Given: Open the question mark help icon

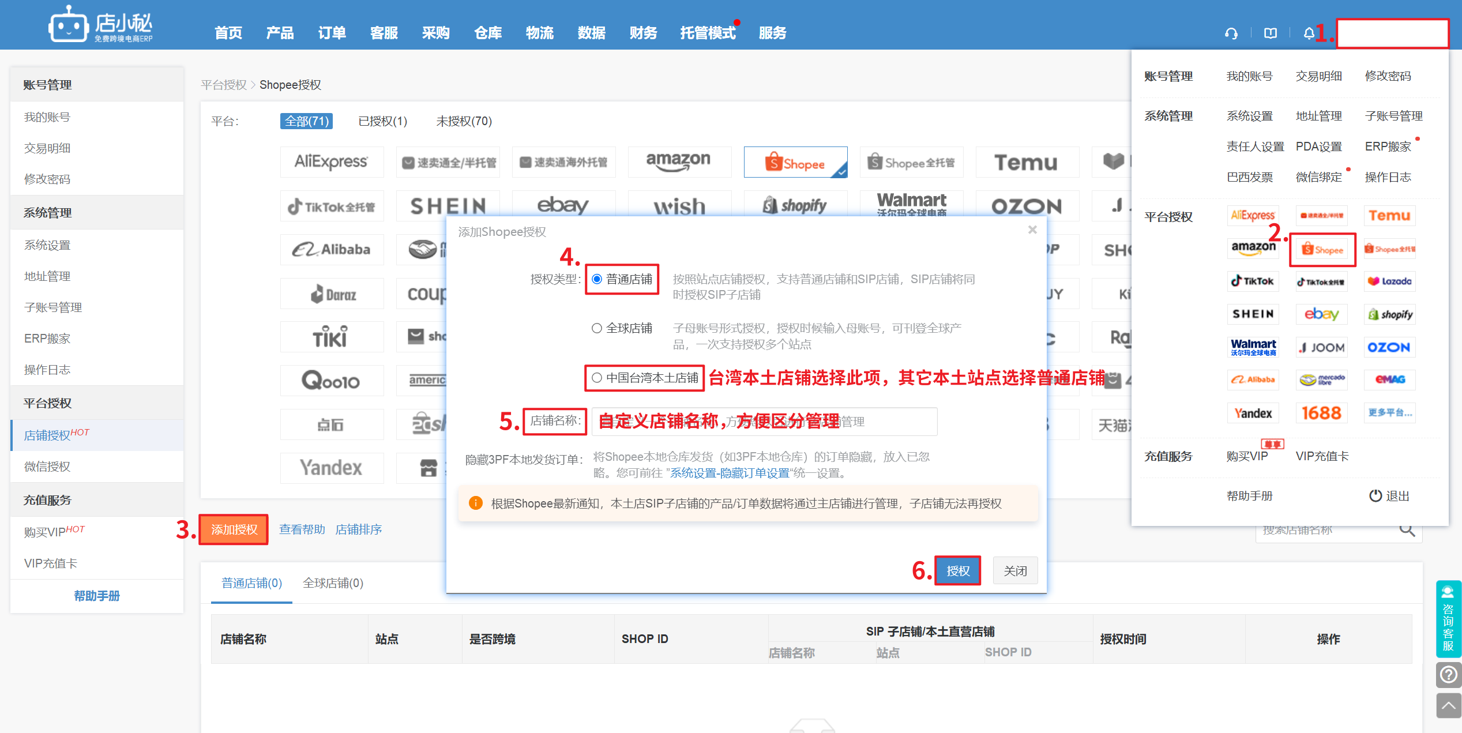Looking at the screenshot, I should (x=1448, y=674).
